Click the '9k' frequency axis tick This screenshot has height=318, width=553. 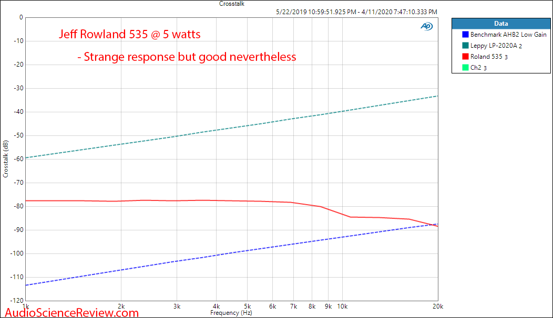coord(328,306)
